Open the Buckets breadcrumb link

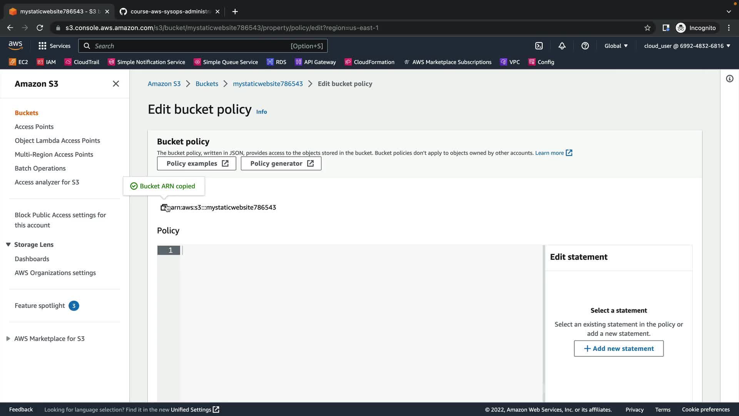point(207,84)
